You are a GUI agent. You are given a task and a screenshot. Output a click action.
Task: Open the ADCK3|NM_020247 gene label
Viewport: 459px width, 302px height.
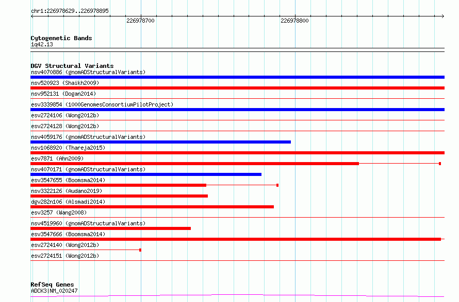[x=54, y=291]
